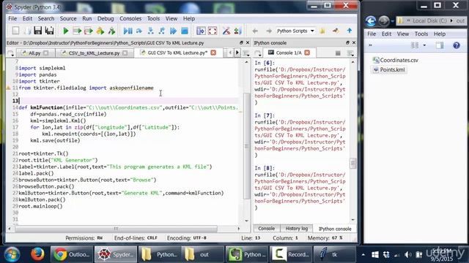
Task: Click the debugger Step return icon
Action: point(162,31)
